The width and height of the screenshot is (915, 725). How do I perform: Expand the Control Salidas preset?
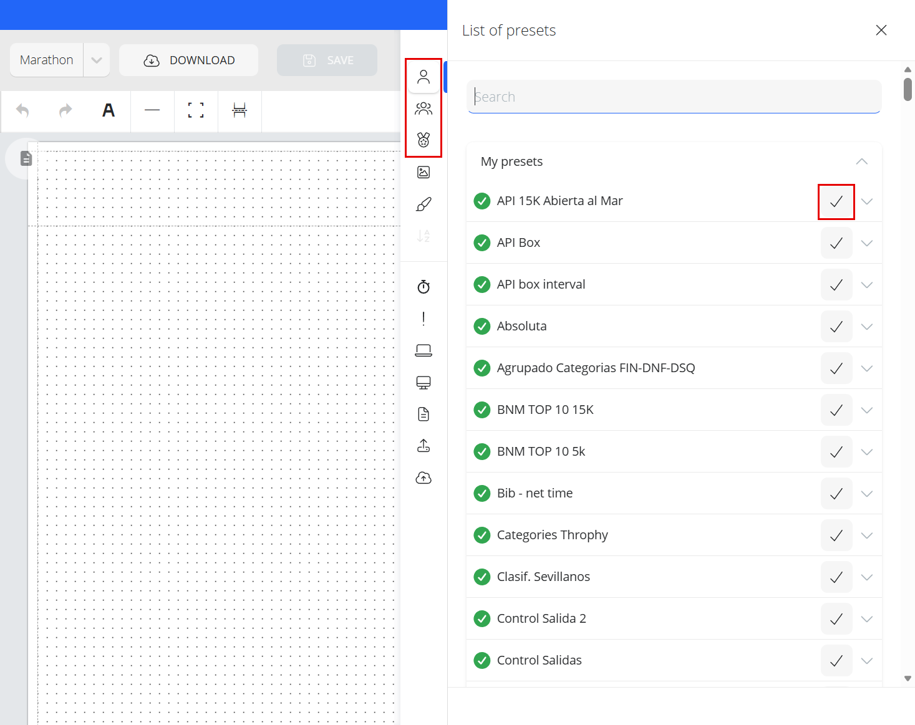click(x=867, y=661)
